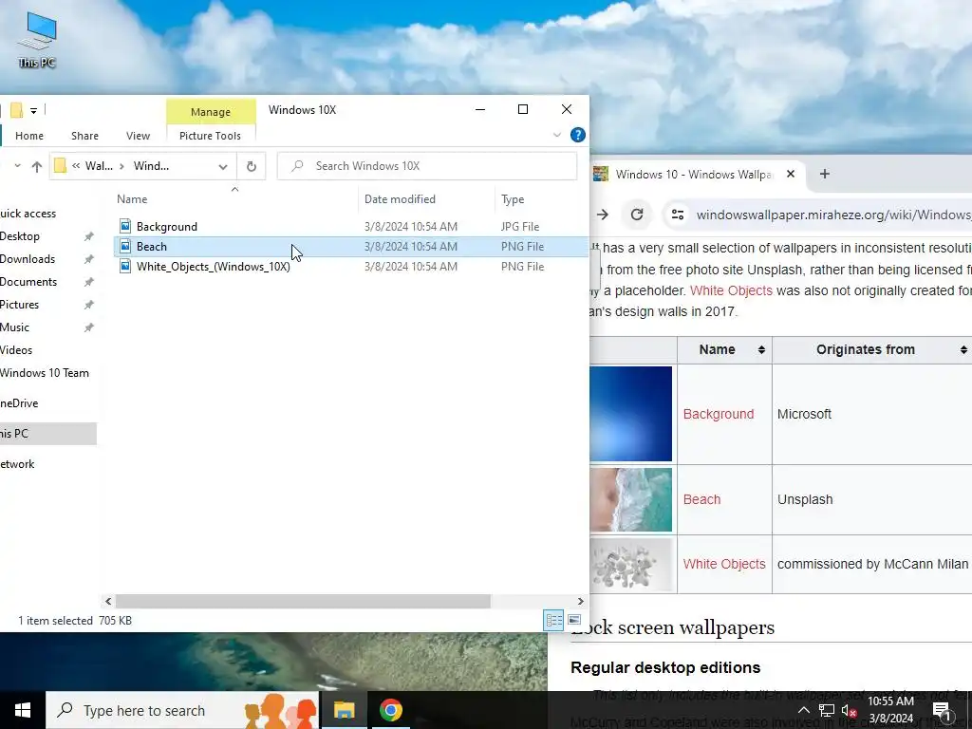Open the Beach wallpaper link
972x729 pixels.
701,499
